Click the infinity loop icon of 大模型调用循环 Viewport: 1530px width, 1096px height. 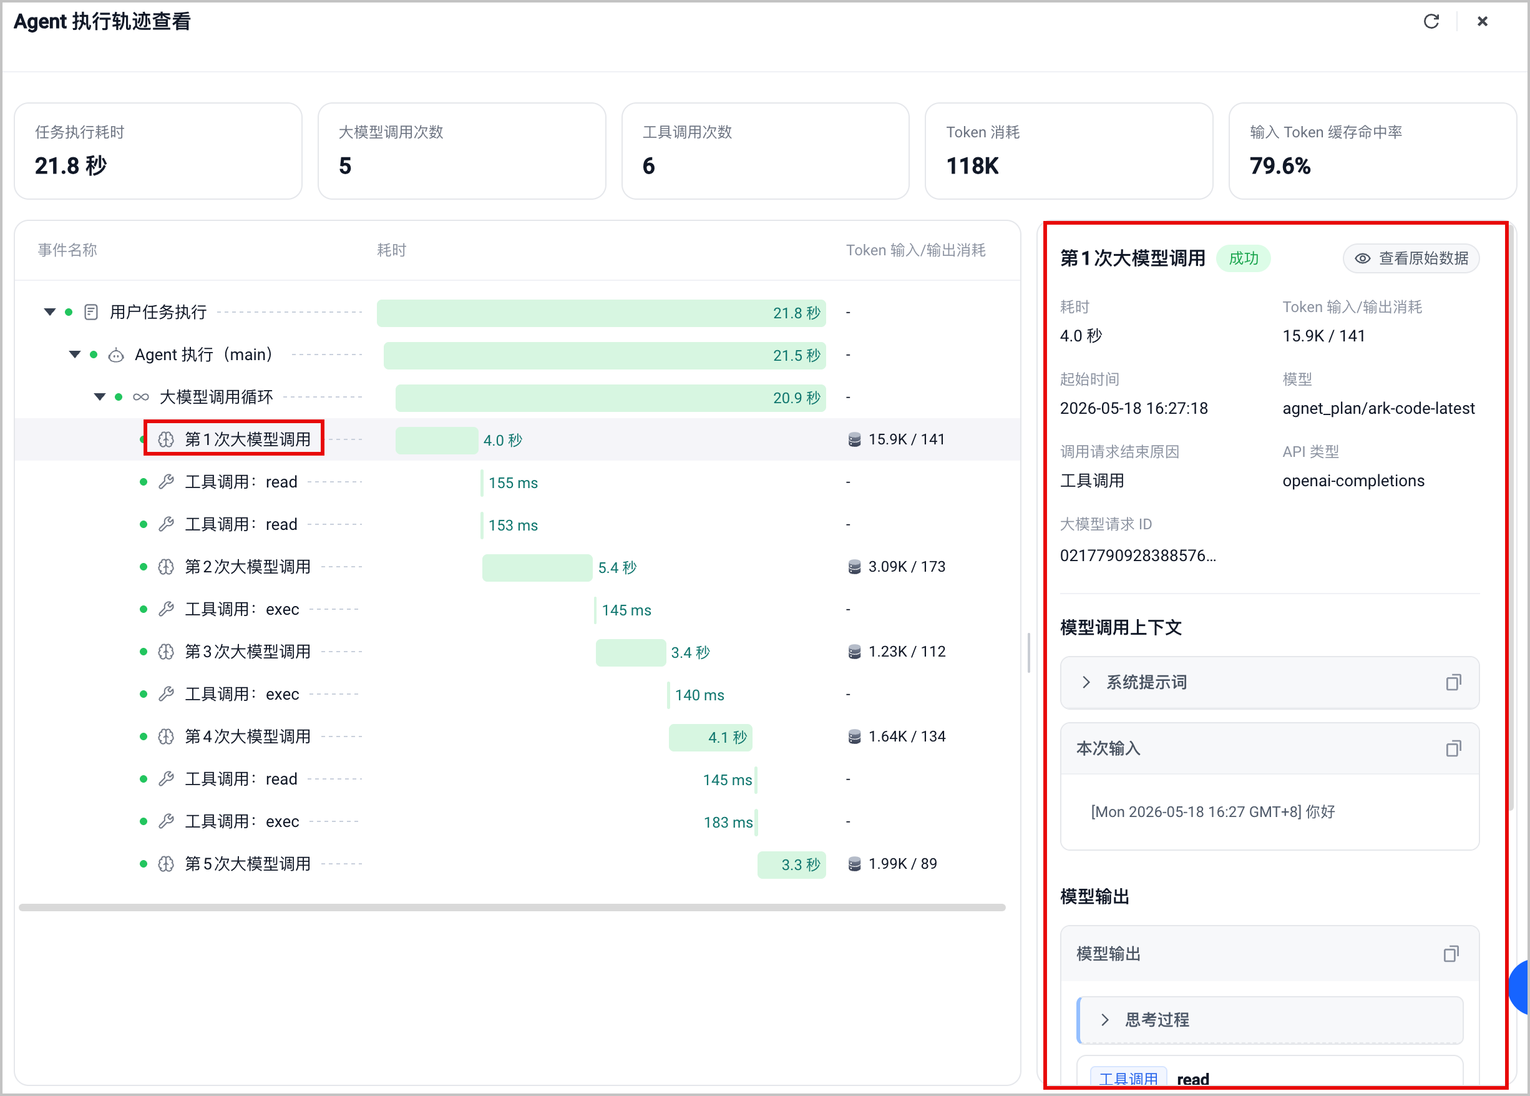[x=141, y=397]
